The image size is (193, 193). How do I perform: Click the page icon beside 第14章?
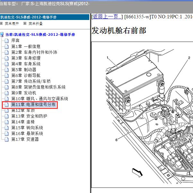pos(7,122)
